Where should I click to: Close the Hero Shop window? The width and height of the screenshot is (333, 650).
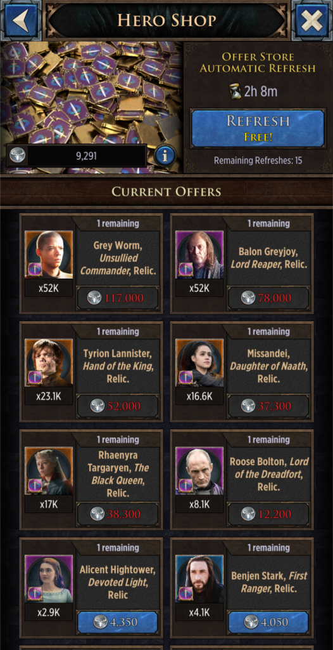(312, 20)
